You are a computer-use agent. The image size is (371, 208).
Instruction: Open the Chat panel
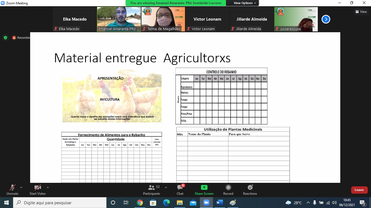tap(180, 190)
